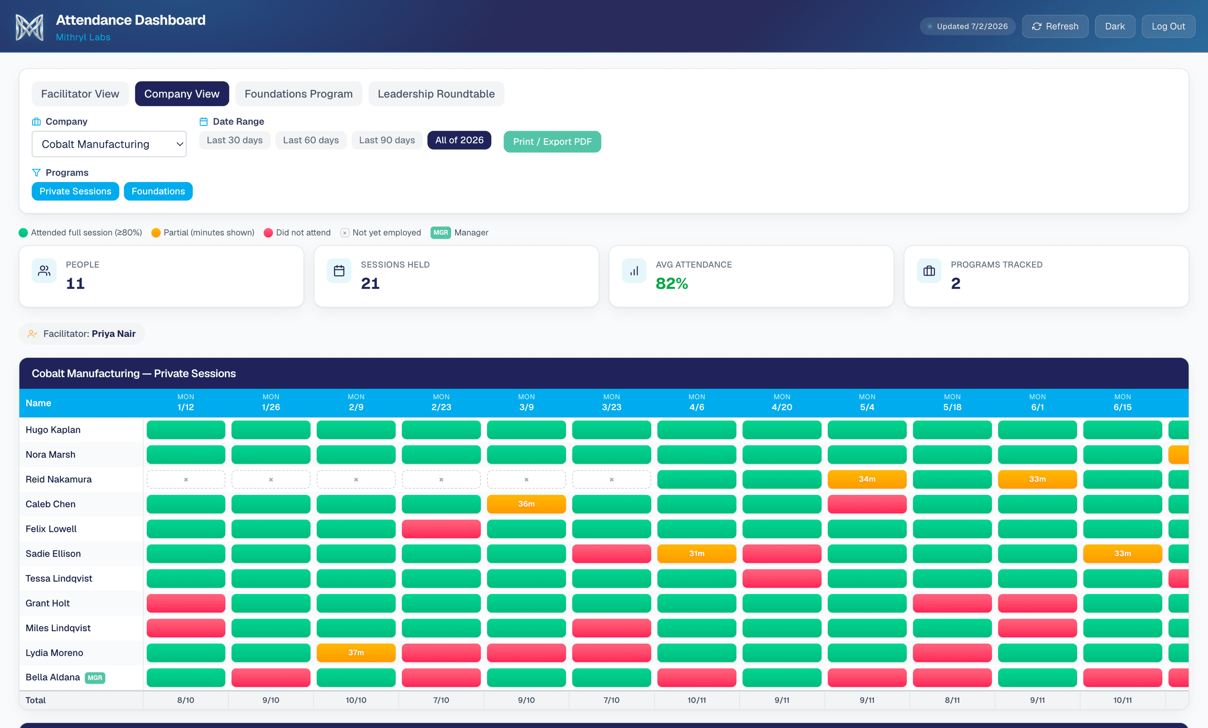Click Reid Nakamura's 34m partial cell
This screenshot has height=728, width=1208.
tap(867, 479)
